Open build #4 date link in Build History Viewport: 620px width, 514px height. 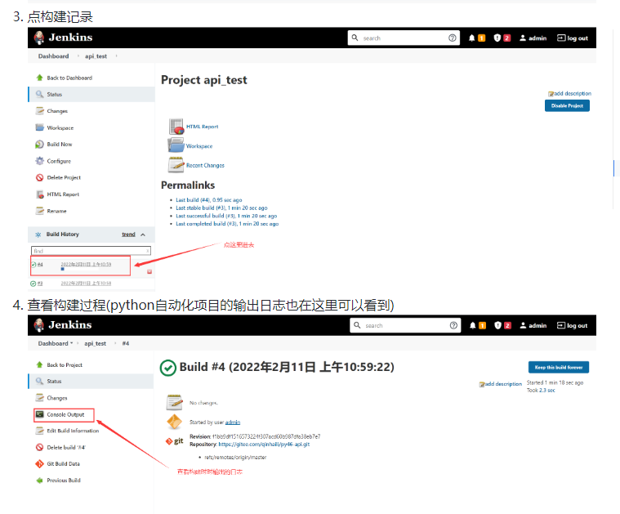point(86,264)
